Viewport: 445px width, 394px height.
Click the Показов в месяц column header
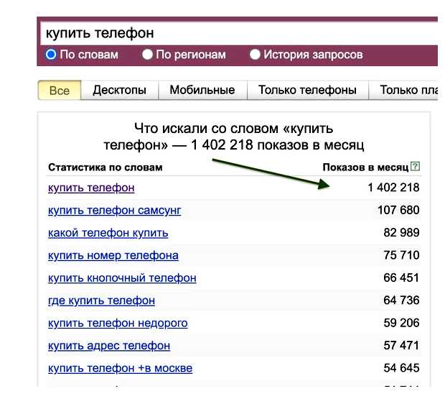click(365, 168)
